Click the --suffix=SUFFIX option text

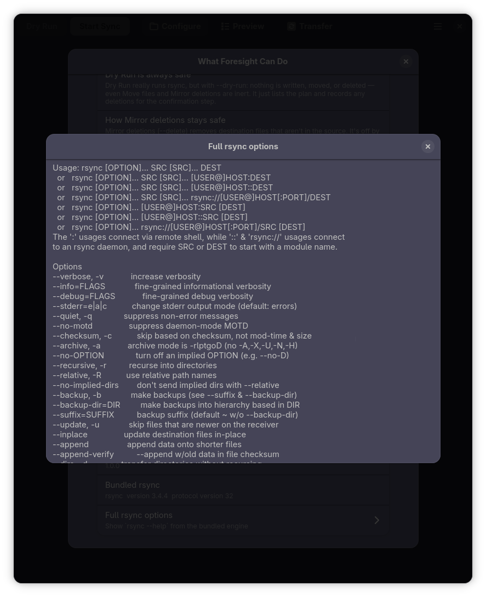tap(83, 415)
